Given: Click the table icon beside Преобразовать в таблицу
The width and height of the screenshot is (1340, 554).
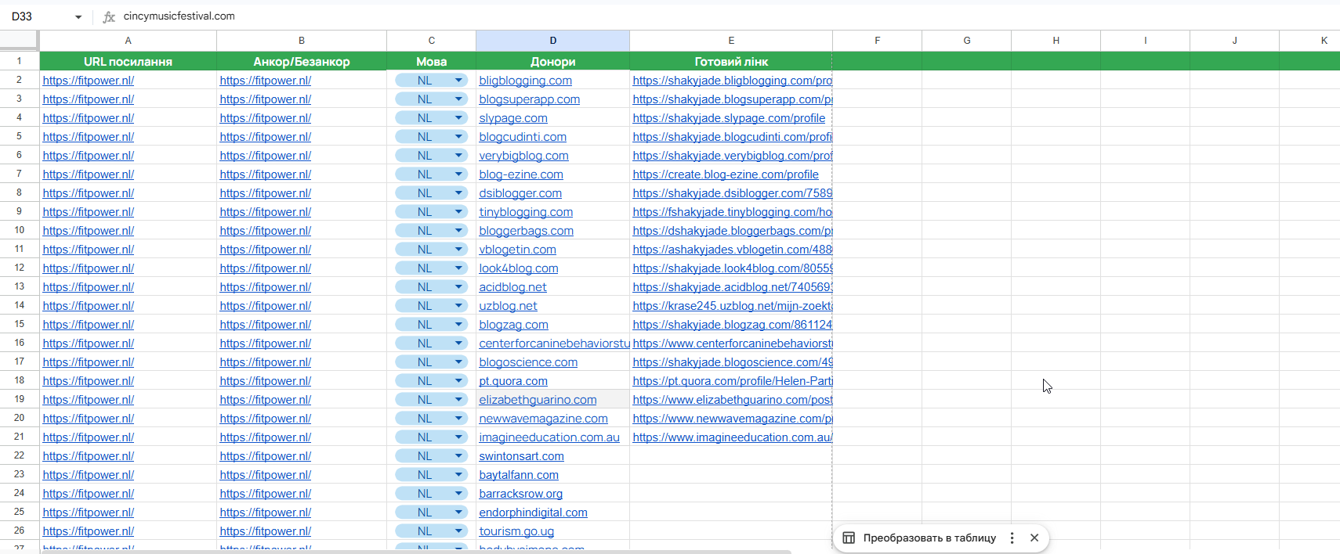Looking at the screenshot, I should pyautogui.click(x=849, y=538).
